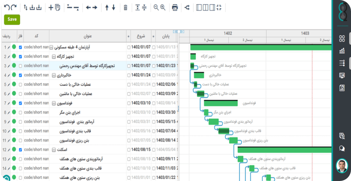Open the dashboard grid icon in the sidebar
This screenshot has width=351, height=181.
[341, 38]
